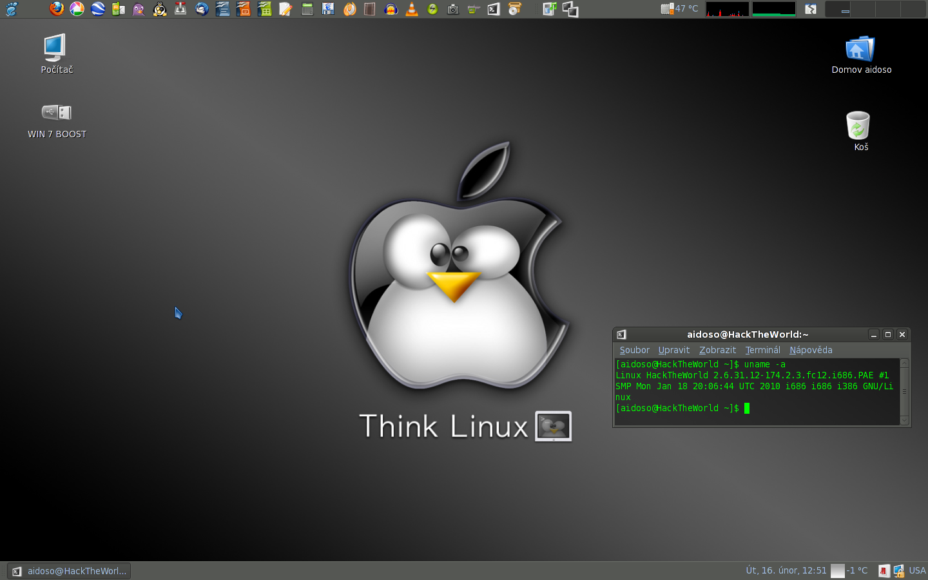Click the terminal window menu icon in title bar
928x580 pixels.
click(621, 334)
